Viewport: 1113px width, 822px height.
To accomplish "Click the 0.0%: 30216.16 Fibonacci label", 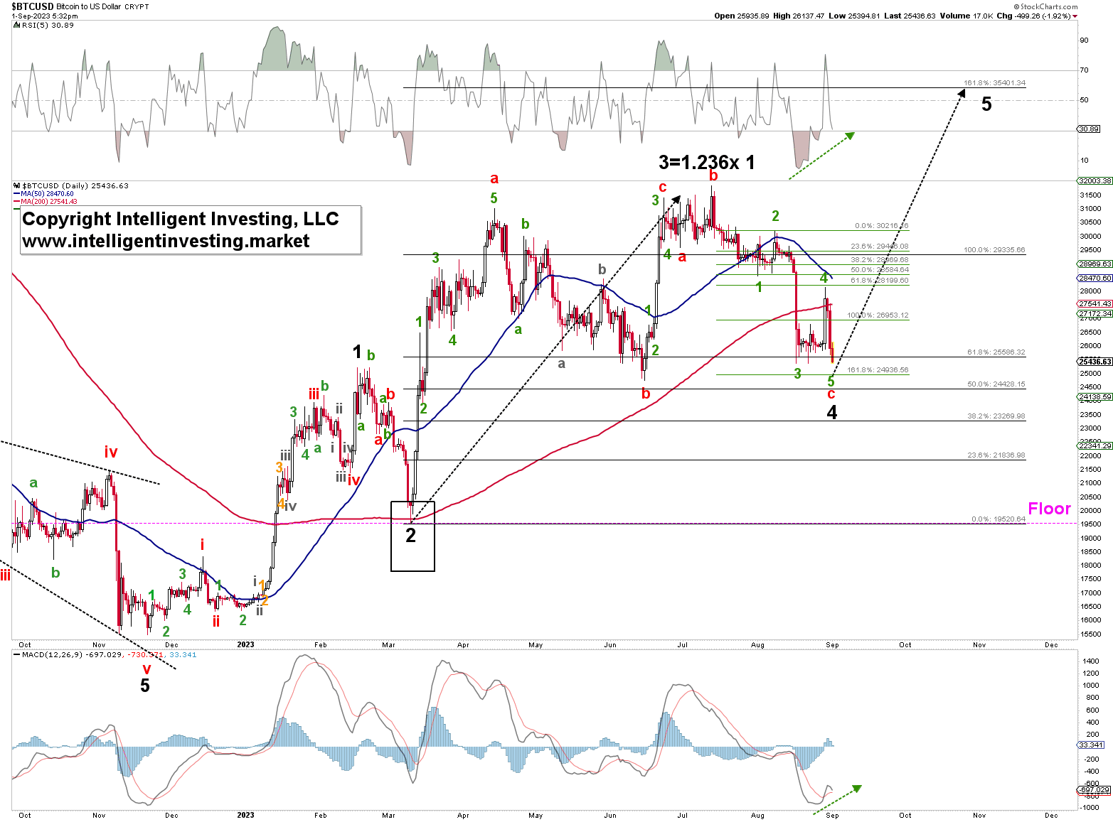I will tap(881, 226).
